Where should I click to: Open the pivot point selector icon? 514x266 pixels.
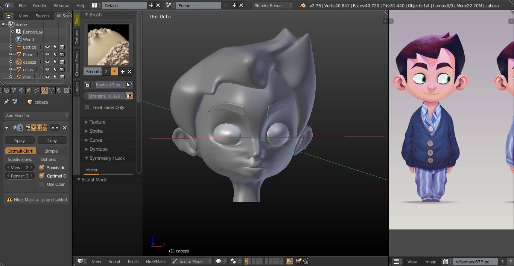pyautogui.click(x=235, y=261)
